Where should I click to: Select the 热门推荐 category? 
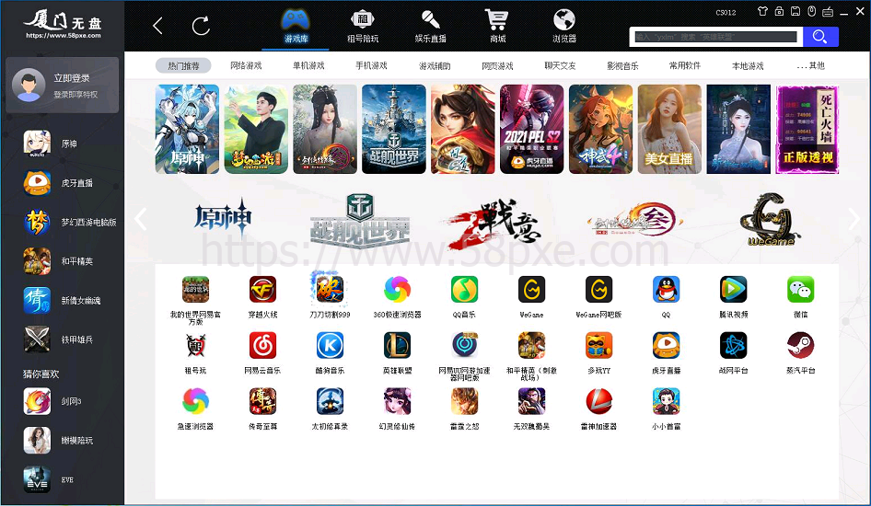pos(183,66)
